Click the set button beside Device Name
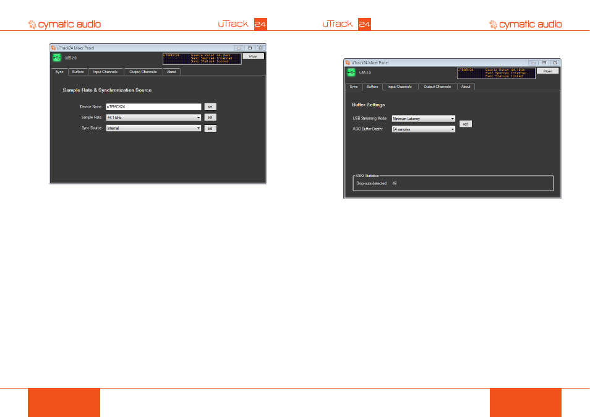 click(x=210, y=107)
